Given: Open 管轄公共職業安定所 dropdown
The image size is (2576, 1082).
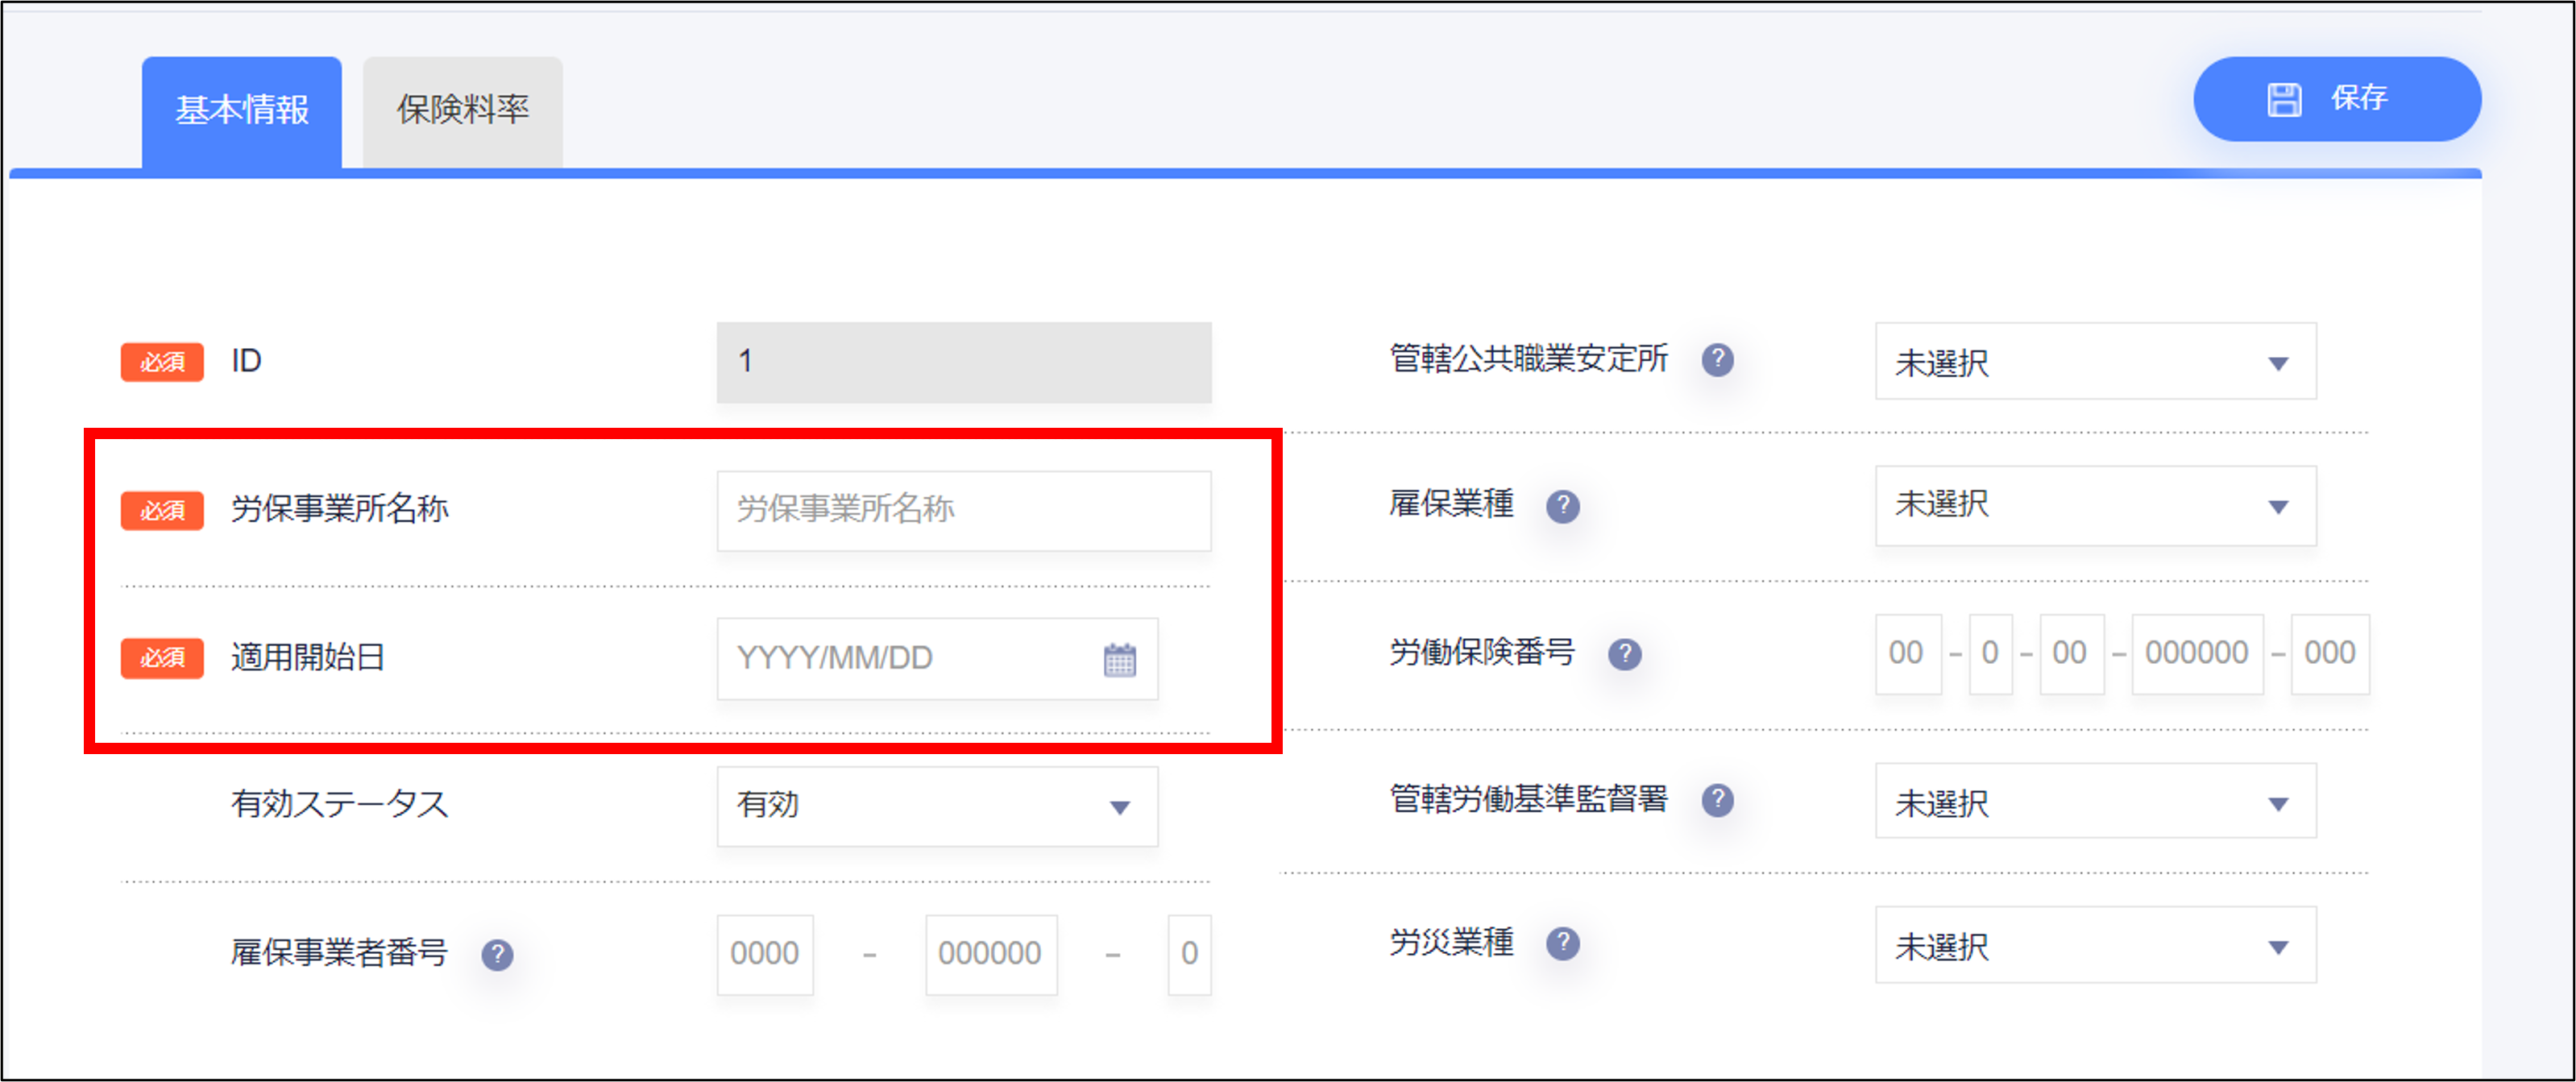Looking at the screenshot, I should point(2095,362).
